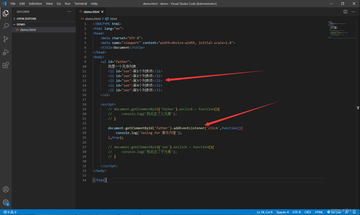Screen dimensions: 360x215
Task: Change indentation via Spaces: 4
Action: click(x=282, y=212)
